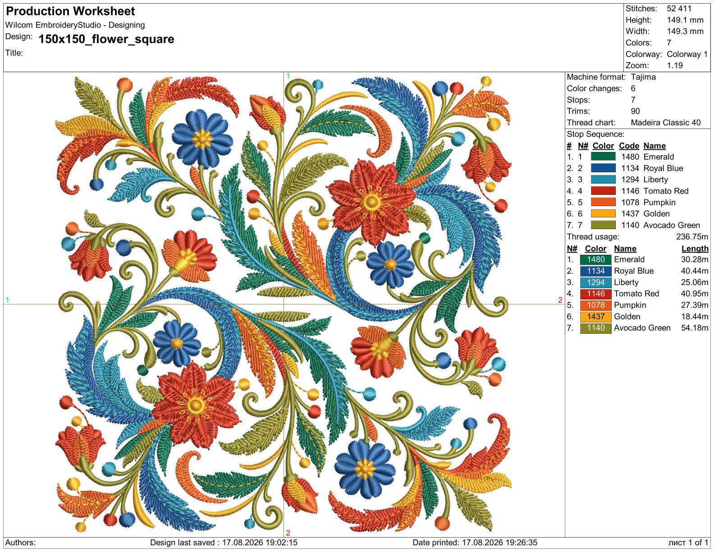Click the "Length" column header

(x=695, y=248)
